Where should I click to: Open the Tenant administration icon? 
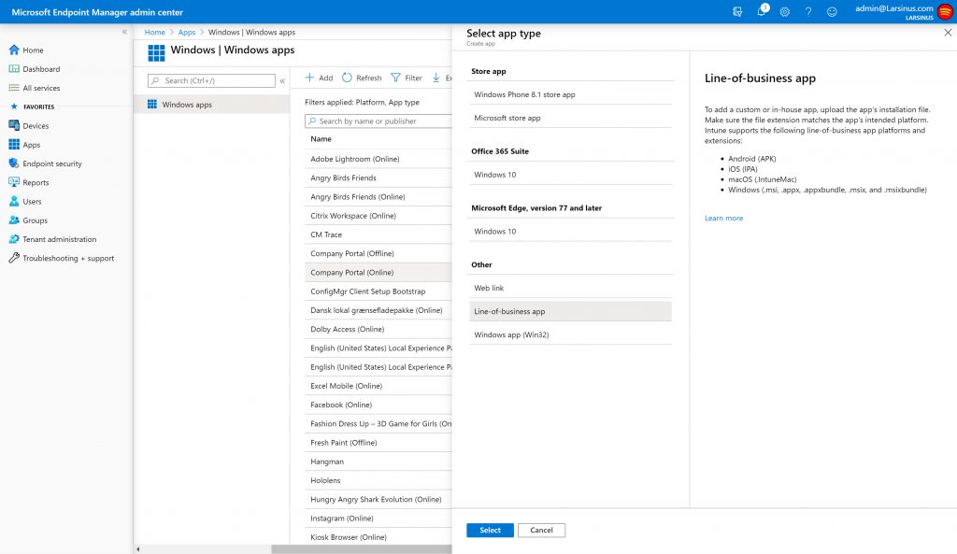[14, 239]
